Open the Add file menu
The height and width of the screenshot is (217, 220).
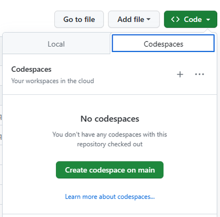tap(134, 19)
